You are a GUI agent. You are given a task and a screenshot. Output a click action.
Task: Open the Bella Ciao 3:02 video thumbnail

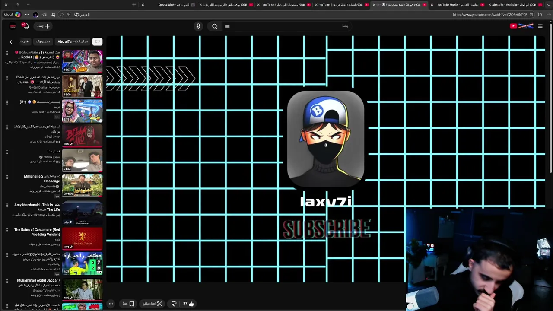[x=82, y=136]
